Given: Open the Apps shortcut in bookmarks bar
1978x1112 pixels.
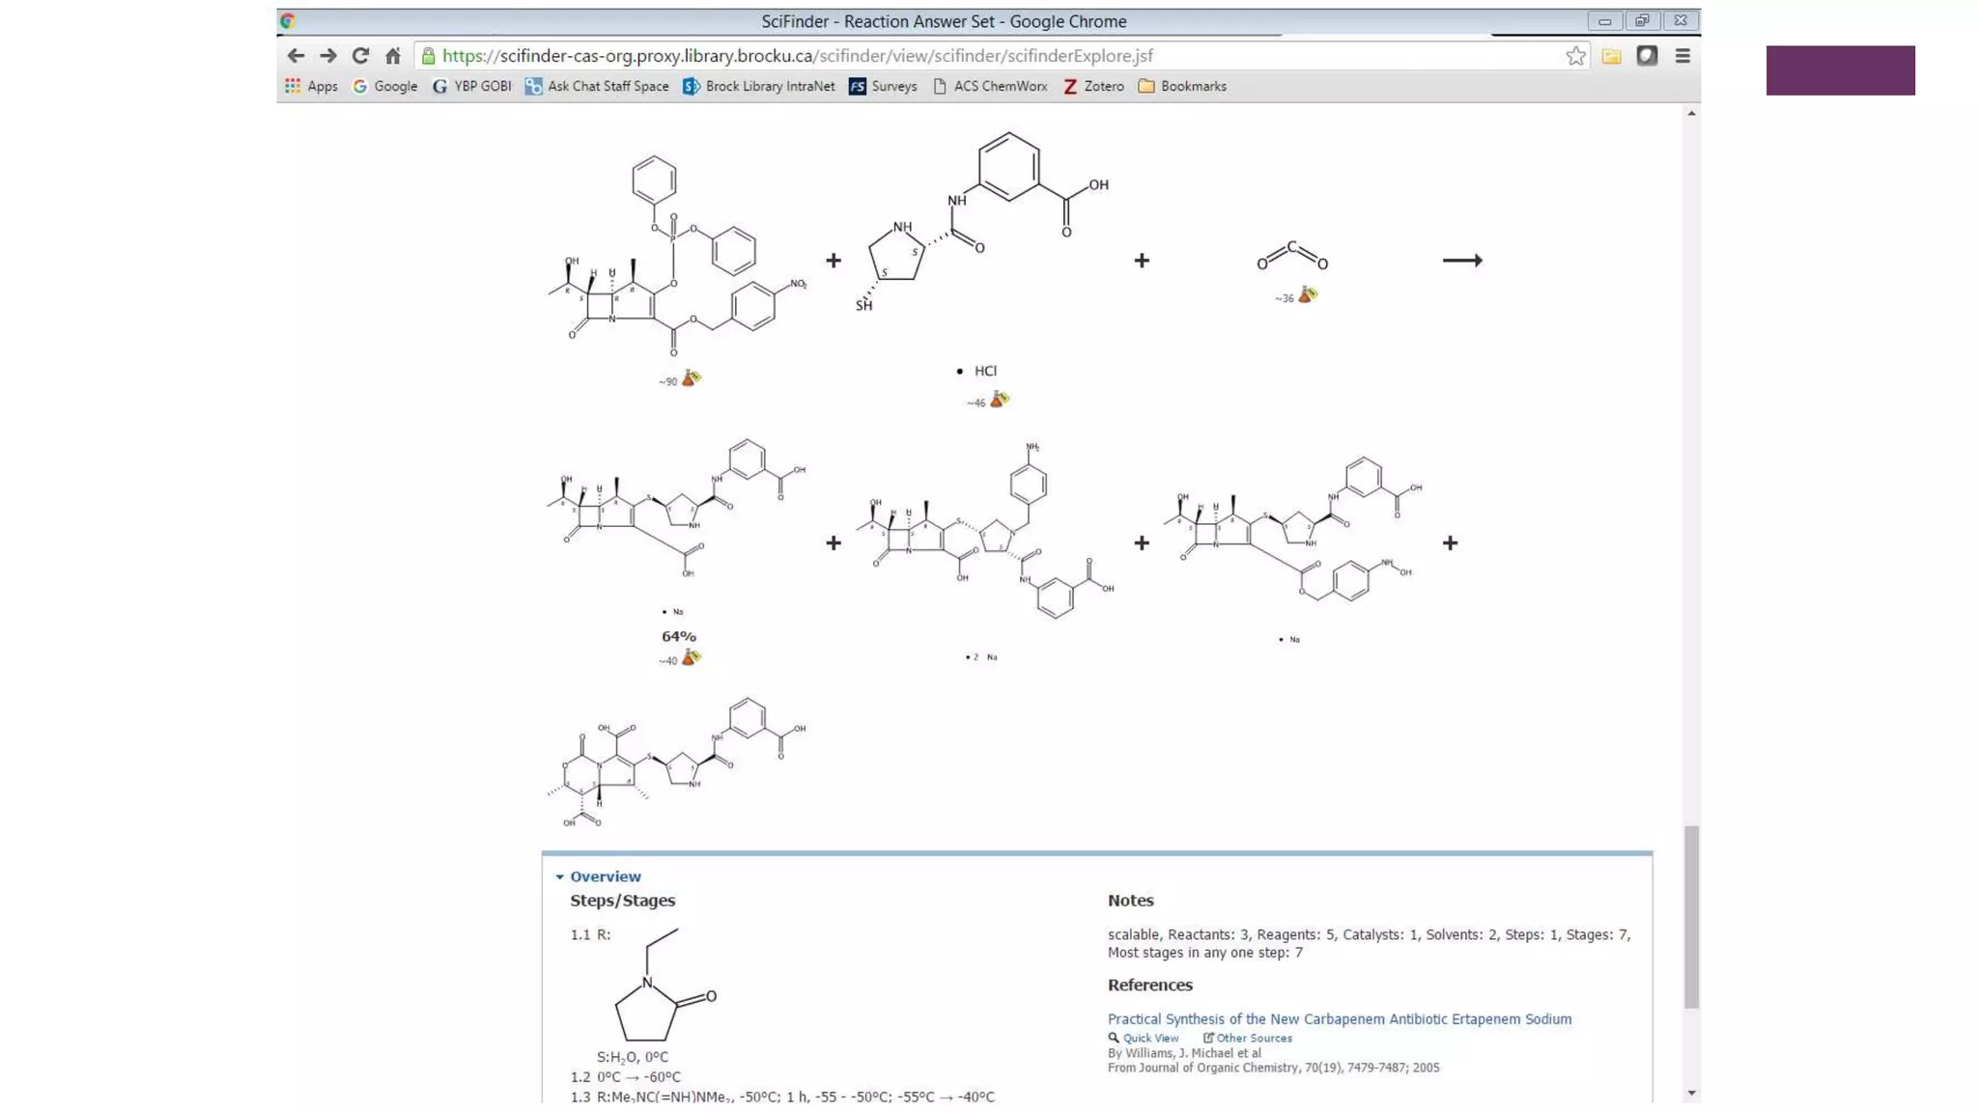Looking at the screenshot, I should pos(311,86).
